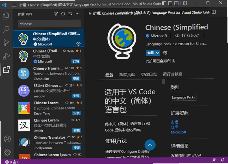Install Chinese Lorem by Kevin Yang
This screenshot has height=164, width=228.
click(76, 113)
